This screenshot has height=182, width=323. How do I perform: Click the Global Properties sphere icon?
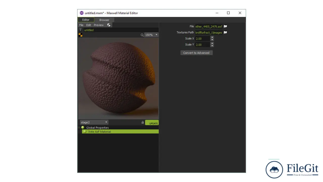point(83,127)
